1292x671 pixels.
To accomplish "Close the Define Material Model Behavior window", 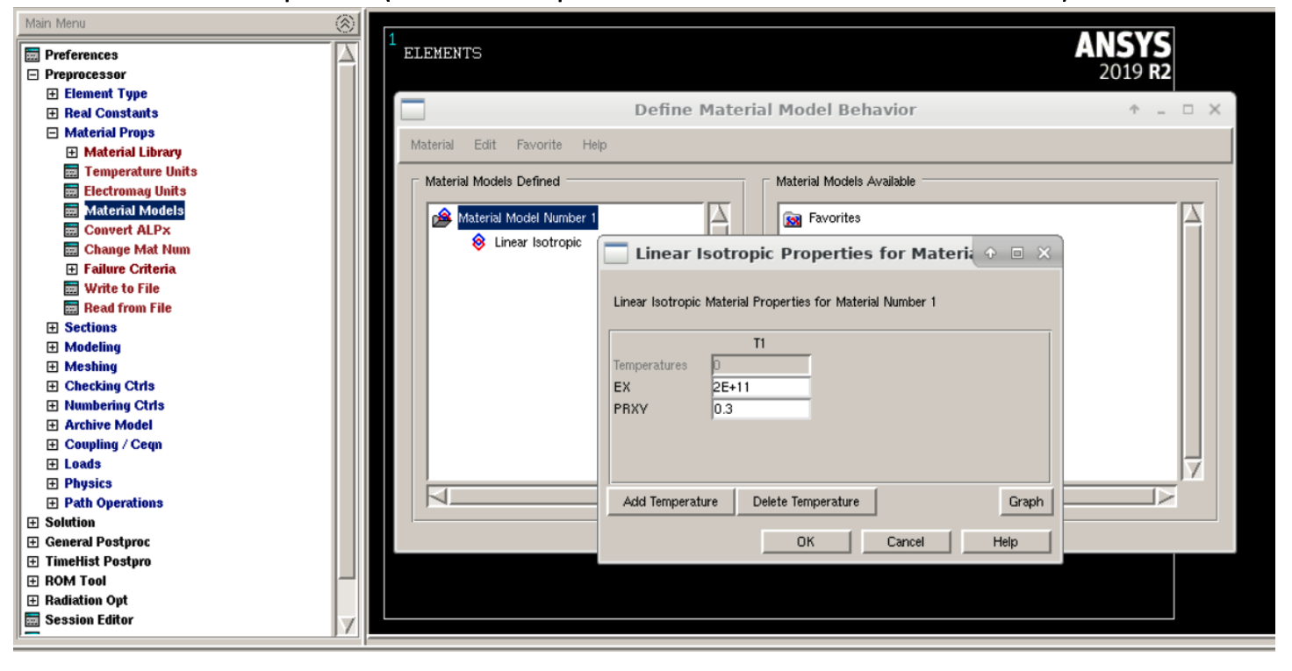I will [x=1215, y=110].
